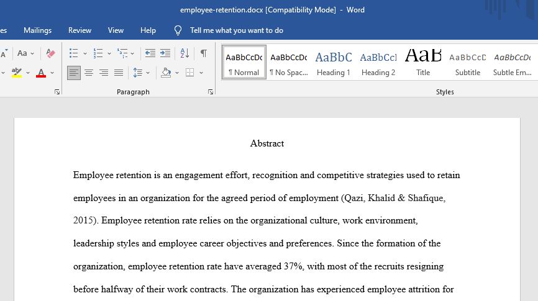Open the Line Spacing dropdown arrow
This screenshot has height=301, width=538.
(148, 73)
